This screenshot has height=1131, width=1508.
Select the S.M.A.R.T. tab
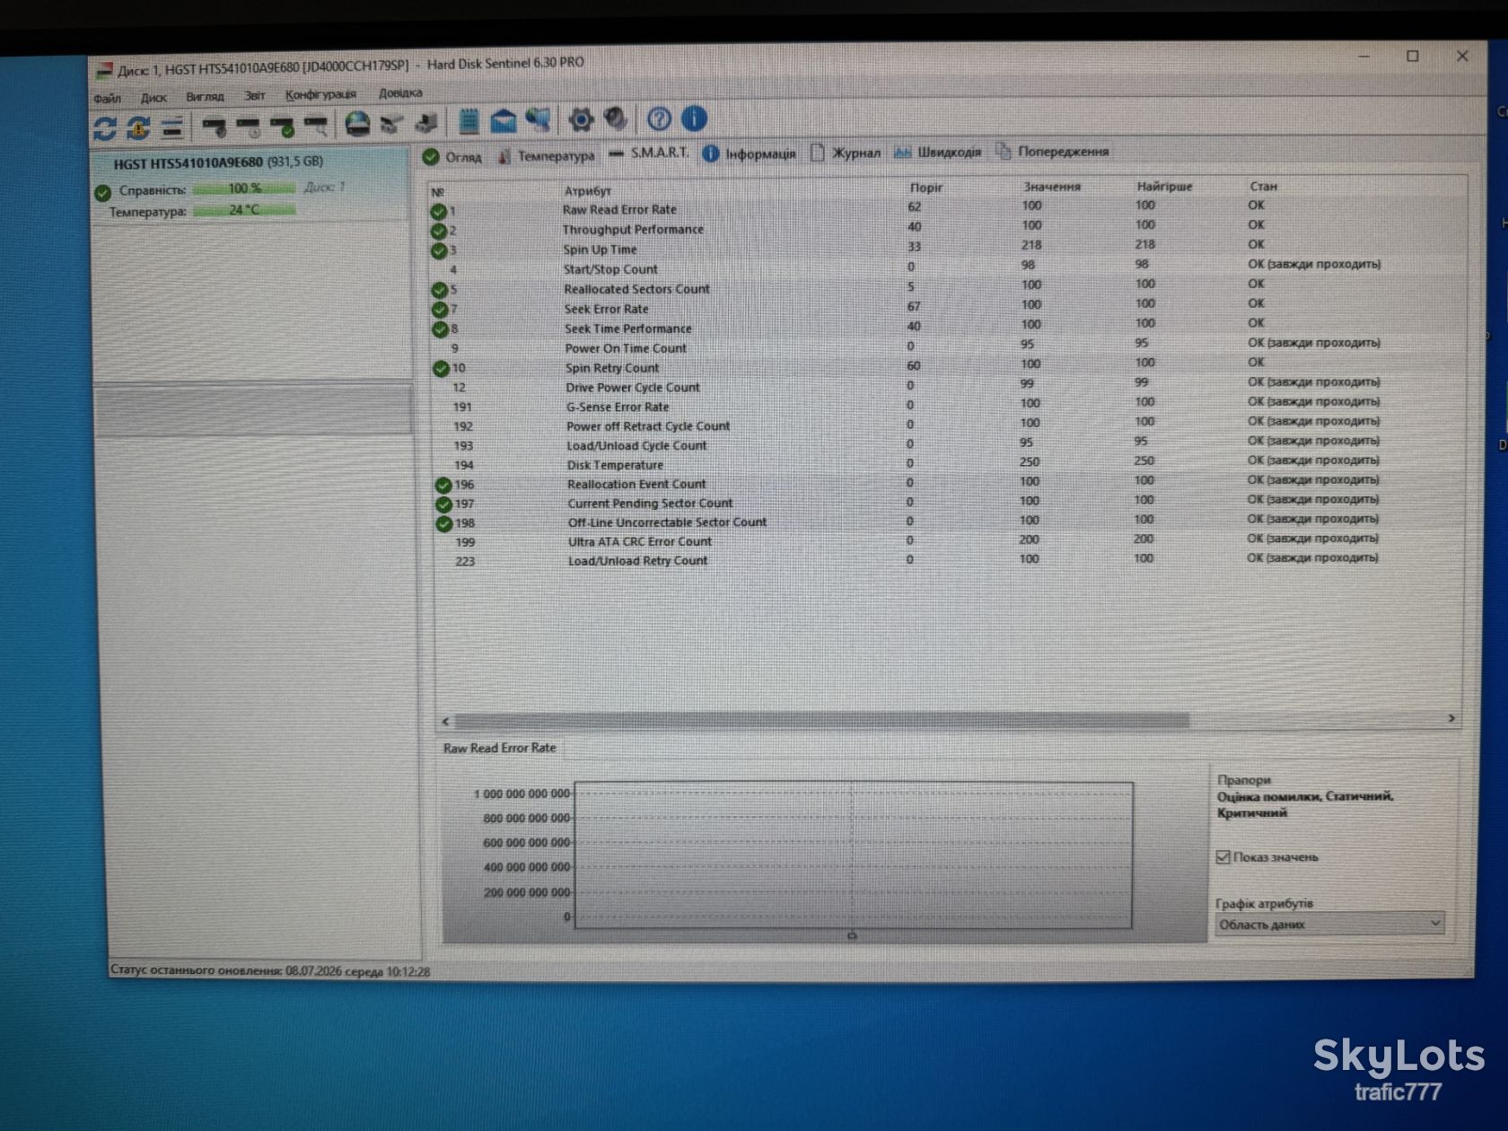[x=649, y=153]
